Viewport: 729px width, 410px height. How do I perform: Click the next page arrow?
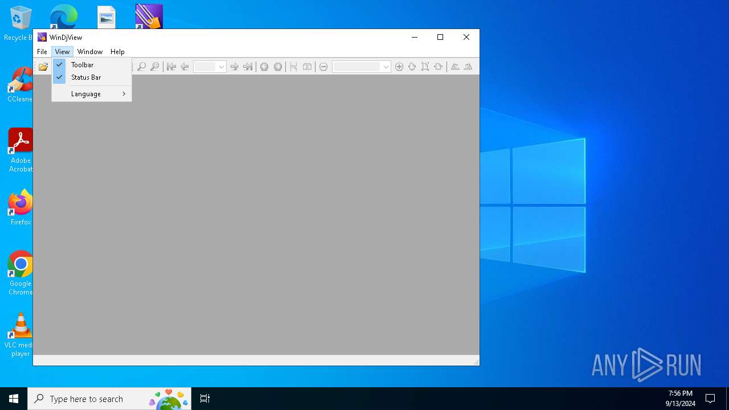(234, 67)
